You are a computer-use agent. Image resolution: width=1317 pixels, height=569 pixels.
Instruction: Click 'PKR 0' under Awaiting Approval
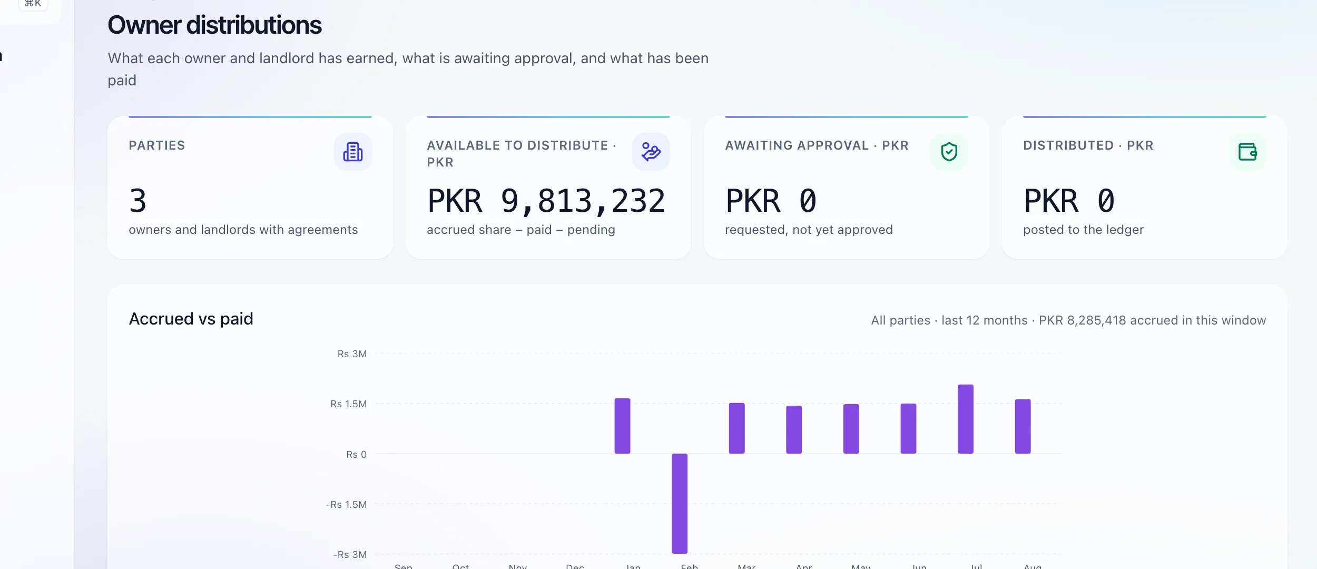pos(771,201)
